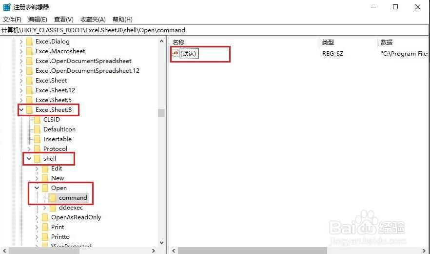Expand the OpenAsReadOnly key
The height and width of the screenshot is (254, 430).
point(37,217)
